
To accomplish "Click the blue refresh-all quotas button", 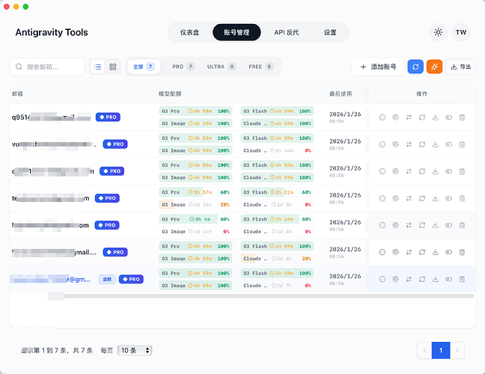I will (415, 67).
